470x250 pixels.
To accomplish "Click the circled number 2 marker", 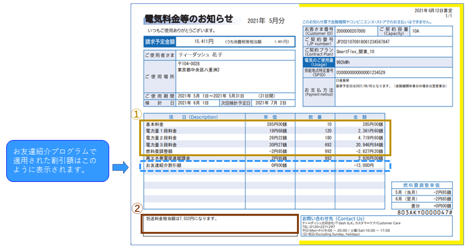I will 136,208.
